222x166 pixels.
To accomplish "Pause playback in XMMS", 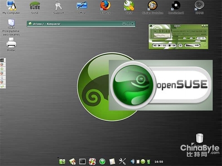I will pos(165,46).
